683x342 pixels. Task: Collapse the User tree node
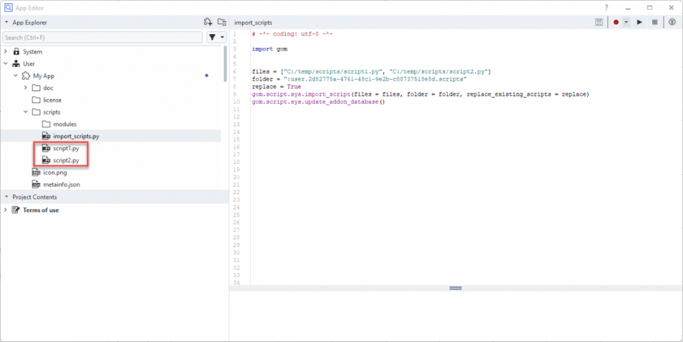[5, 63]
